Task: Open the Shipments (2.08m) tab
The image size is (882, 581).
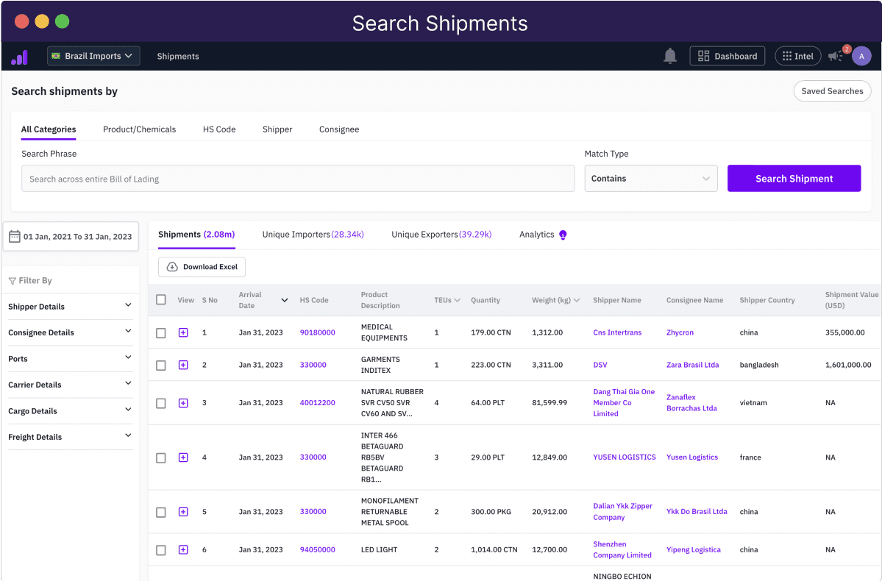Action: [x=196, y=235]
